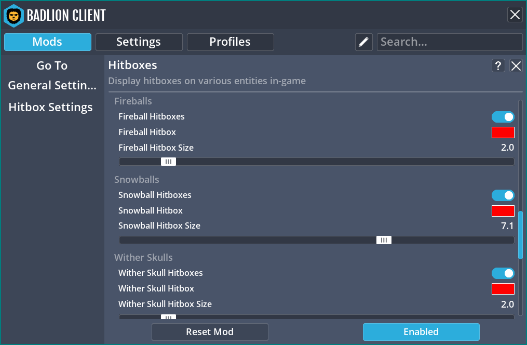The image size is (527, 345).
Task: Close the Hitboxes mod panel
Action: tap(516, 65)
